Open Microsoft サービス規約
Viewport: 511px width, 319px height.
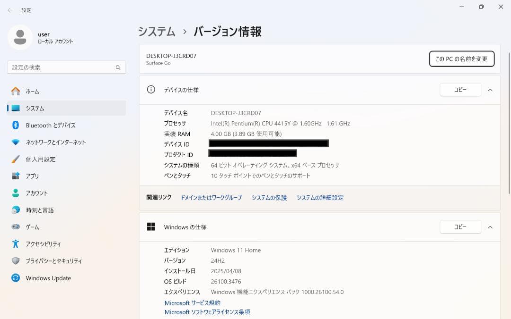tap(192, 303)
